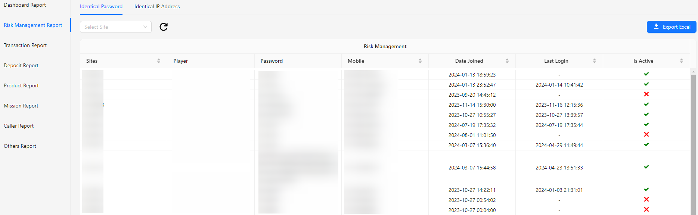Navigate to Caller Report
Image resolution: width=698 pixels, height=215 pixels.
tap(19, 126)
